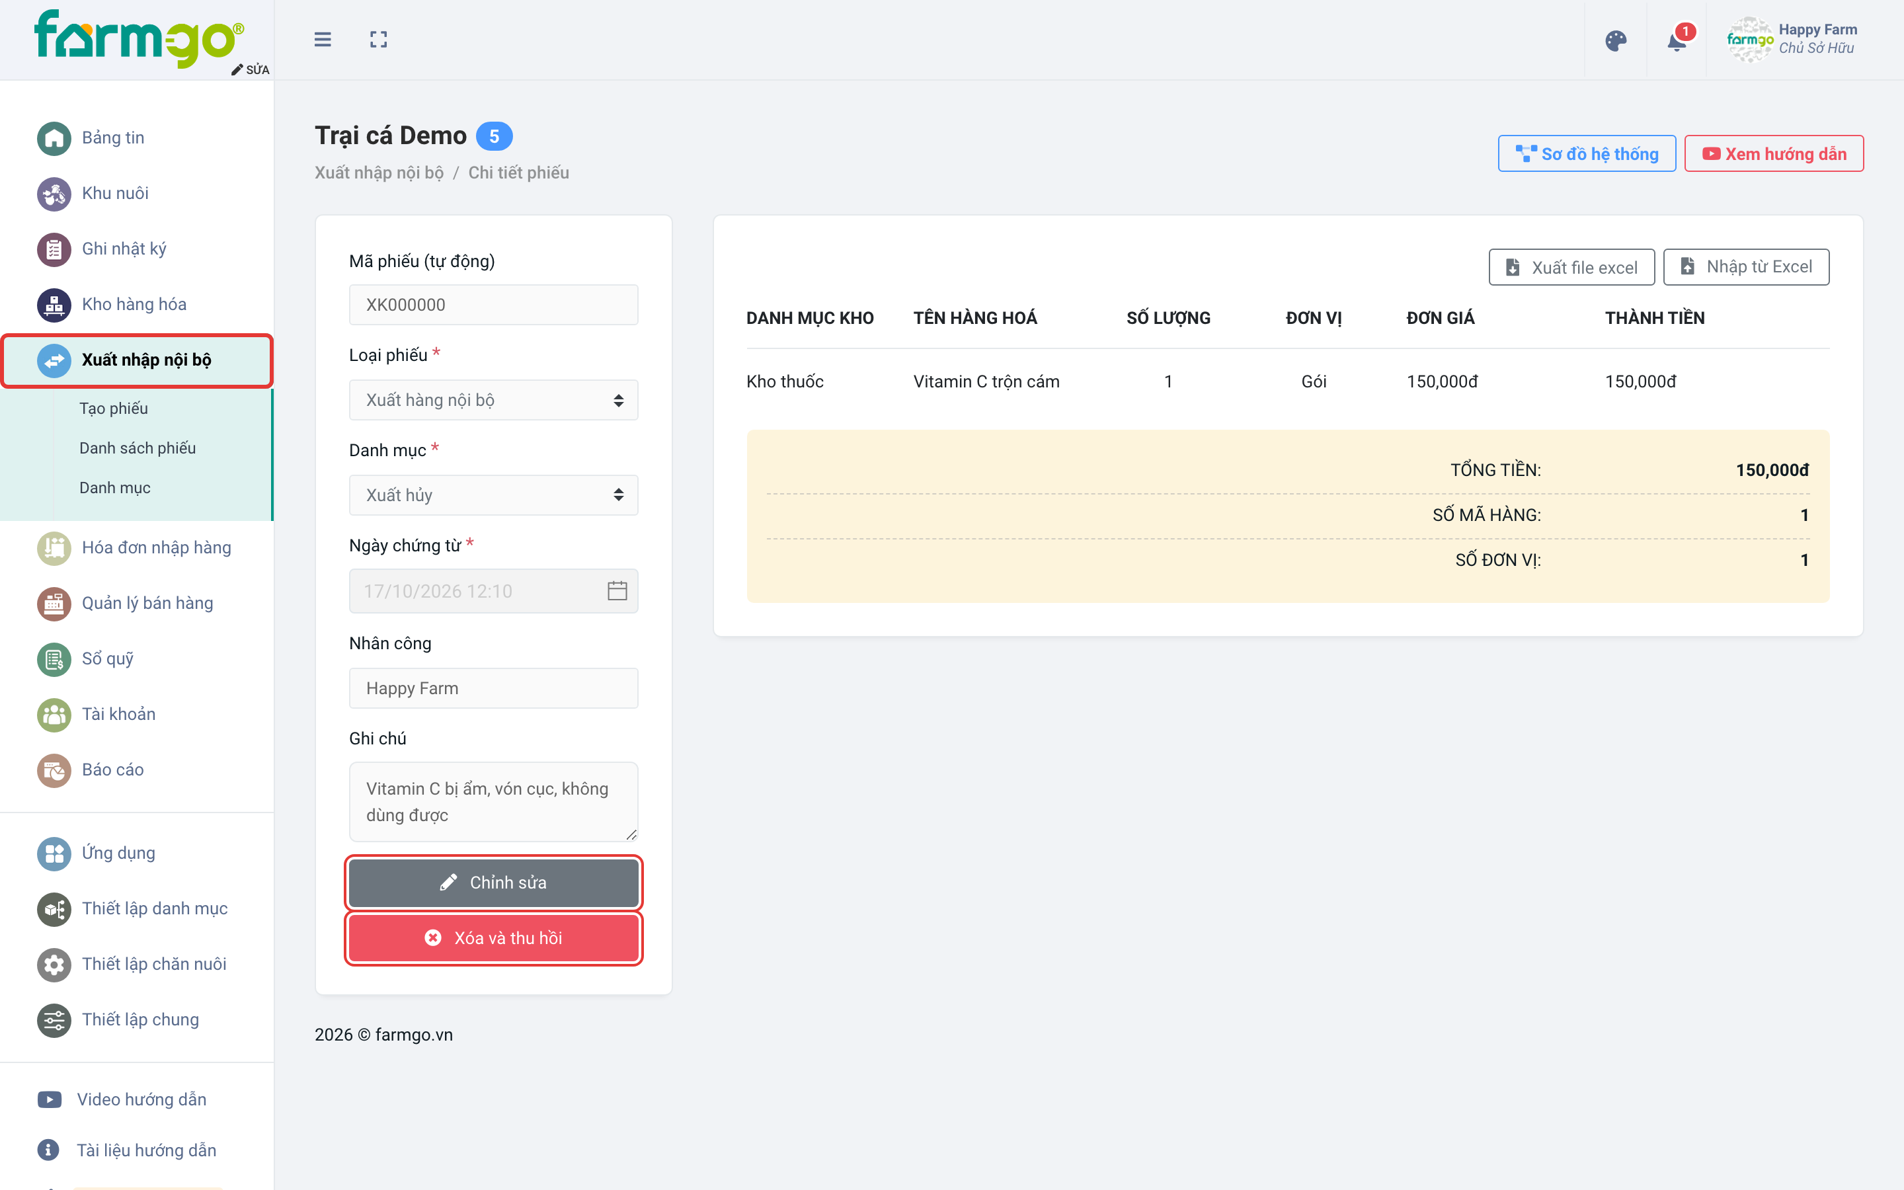
Task: Click the Chỉnh sửa button
Action: pos(493,883)
